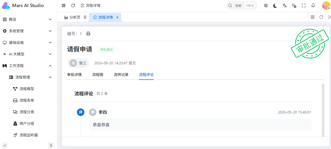Open the tab grid menu icon
This screenshot has width=331, height=149.
pyautogui.click(x=313, y=17)
